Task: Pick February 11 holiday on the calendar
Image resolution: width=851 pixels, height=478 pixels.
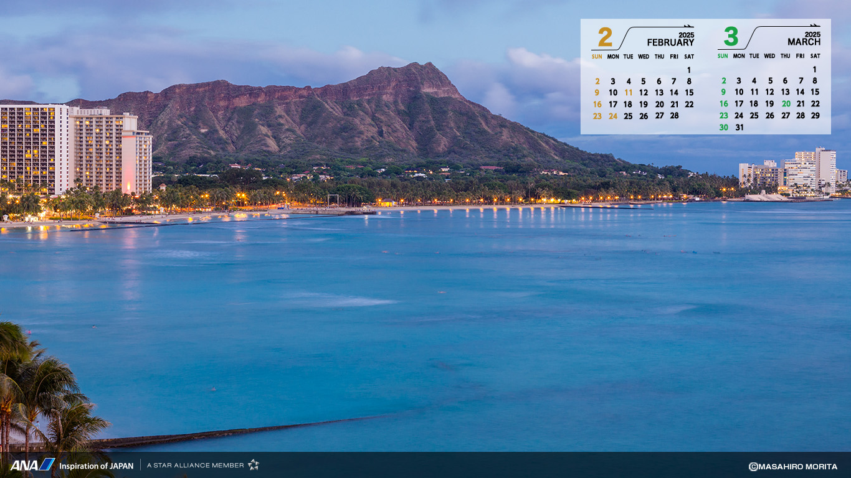Action: coord(628,93)
